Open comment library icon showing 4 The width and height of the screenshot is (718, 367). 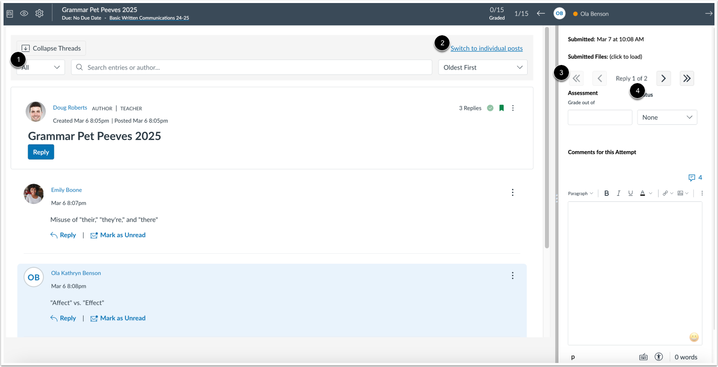(x=695, y=178)
